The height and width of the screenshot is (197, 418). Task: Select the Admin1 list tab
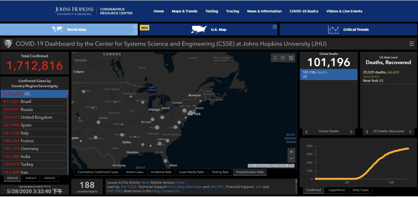31,178
